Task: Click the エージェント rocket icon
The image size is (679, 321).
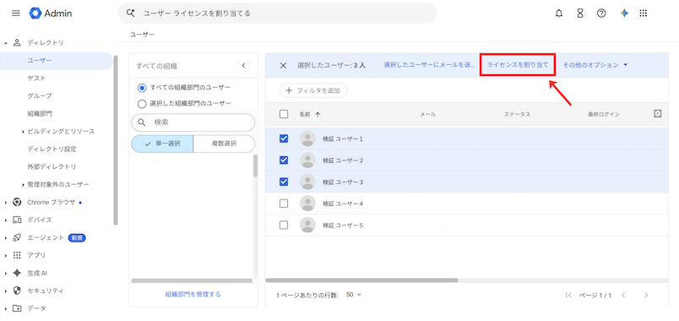Action: pyautogui.click(x=18, y=237)
